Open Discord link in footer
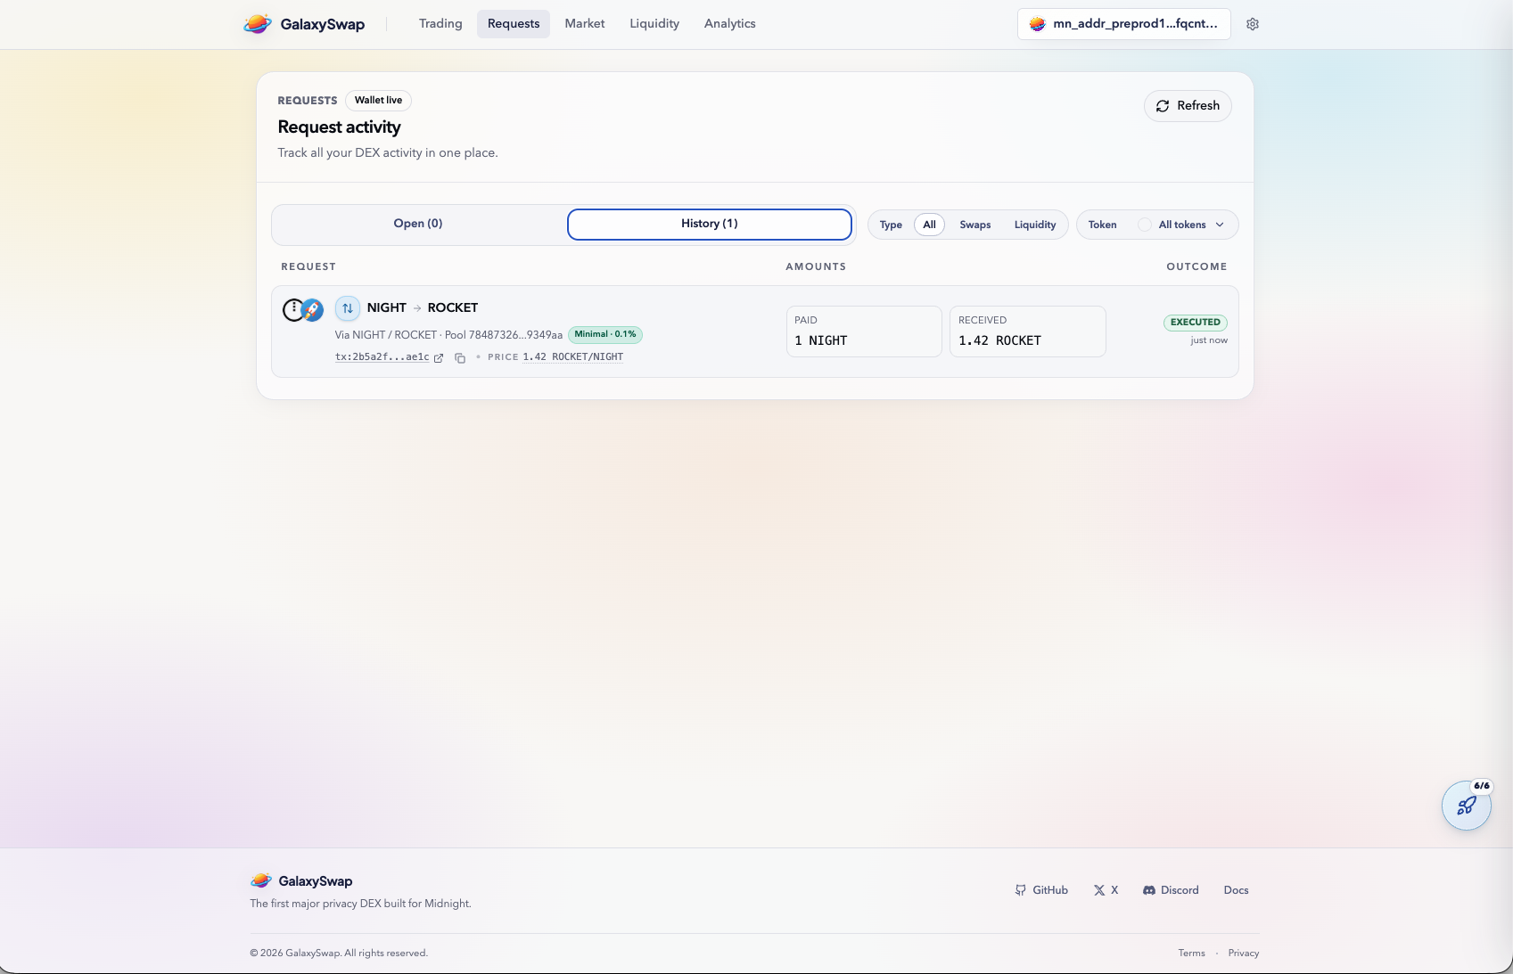This screenshot has height=974, width=1513. point(1171,890)
